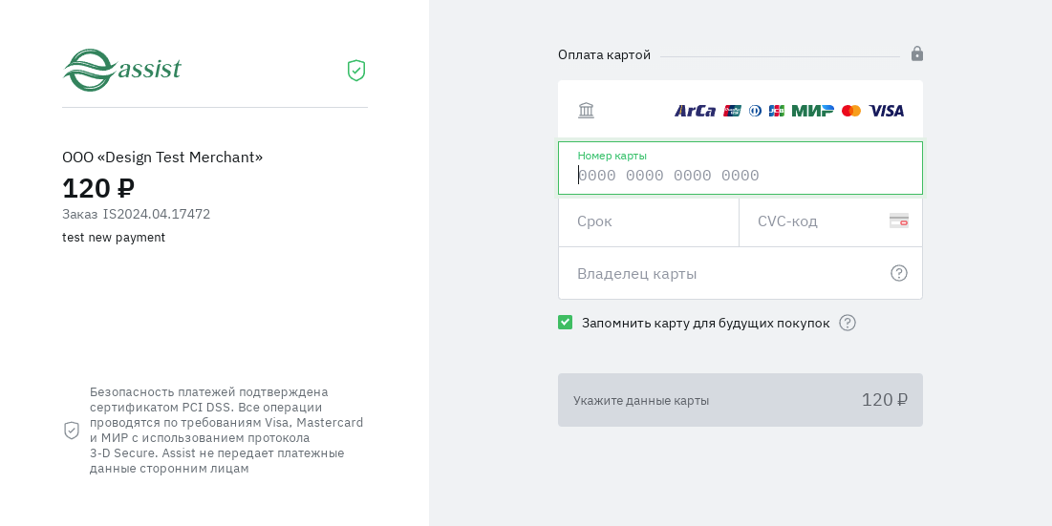Click the CVC-код input field

pyautogui.click(x=817, y=221)
